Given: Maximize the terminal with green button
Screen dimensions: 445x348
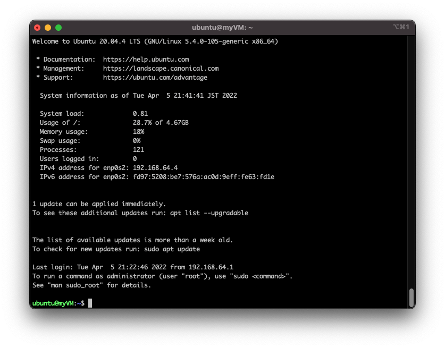Looking at the screenshot, I should pyautogui.click(x=58, y=28).
